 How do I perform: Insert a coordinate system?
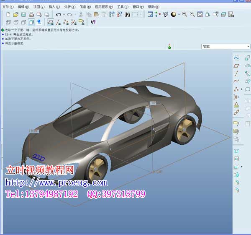pos(236,97)
